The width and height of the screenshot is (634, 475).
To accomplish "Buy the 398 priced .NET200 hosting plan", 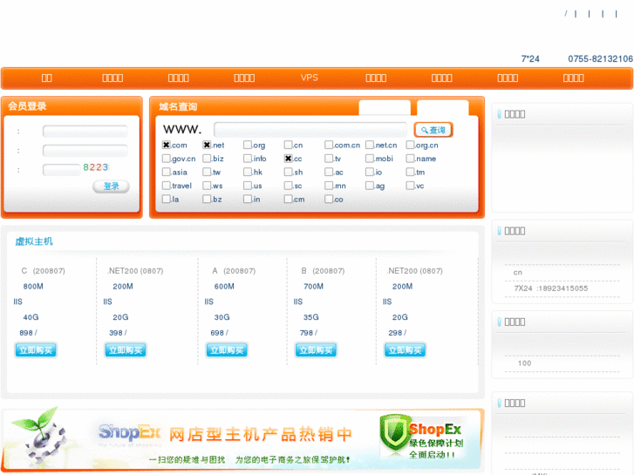I will click(x=126, y=350).
